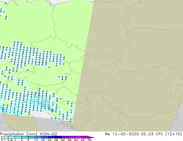This screenshot has height=141, width=183.
Task: Click the '02..03' hour range text
Action: point(147,134)
